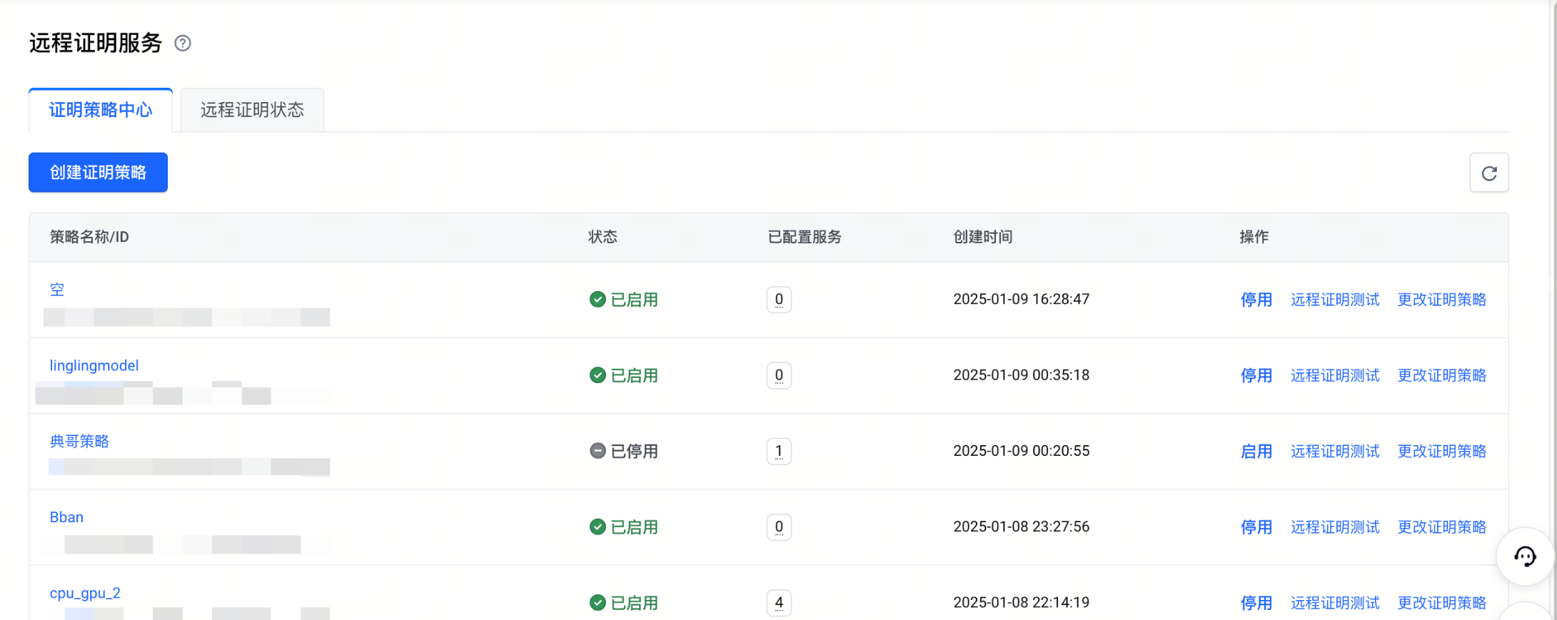Click the 已启用 status of cpu_gpu_2
The image size is (1557, 620).
[x=624, y=603]
